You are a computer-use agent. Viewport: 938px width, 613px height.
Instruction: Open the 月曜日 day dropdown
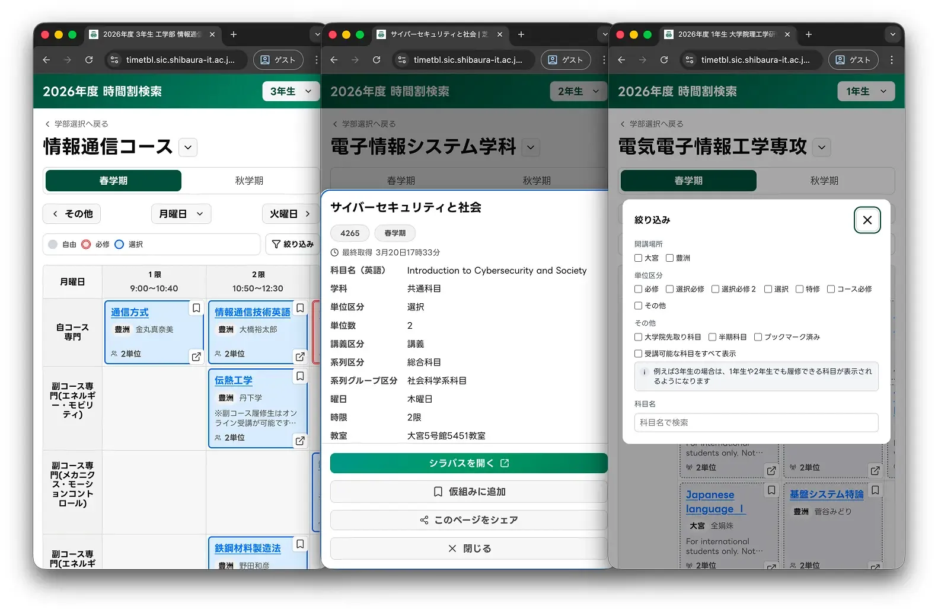[181, 214]
